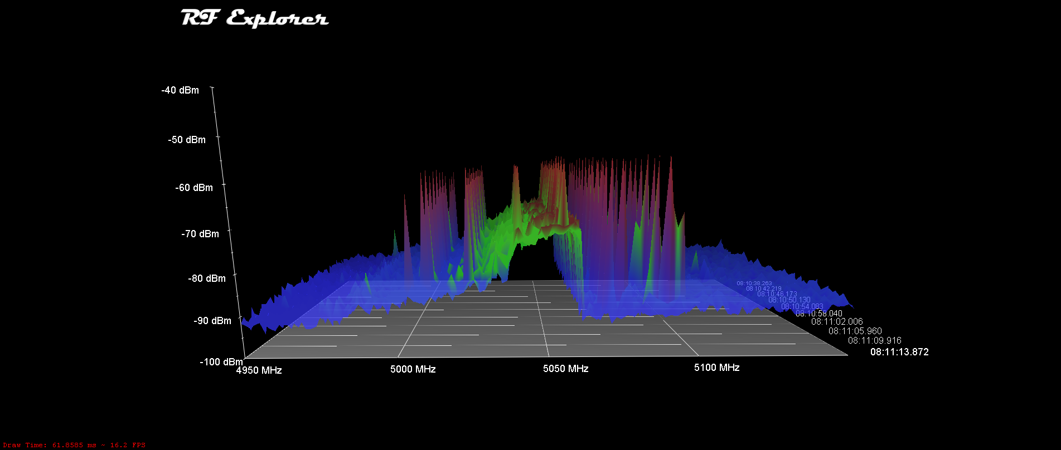Image resolution: width=1061 pixels, height=450 pixels.
Task: Click the -80 dBm amplitude label
Action: click(207, 278)
